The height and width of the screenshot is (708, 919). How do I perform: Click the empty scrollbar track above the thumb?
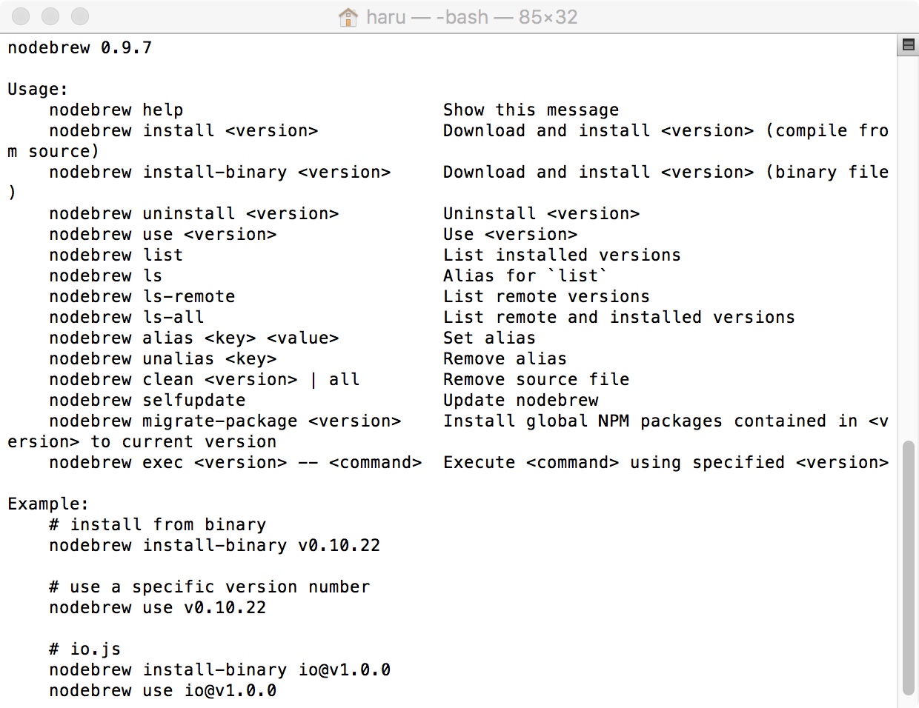(x=908, y=244)
